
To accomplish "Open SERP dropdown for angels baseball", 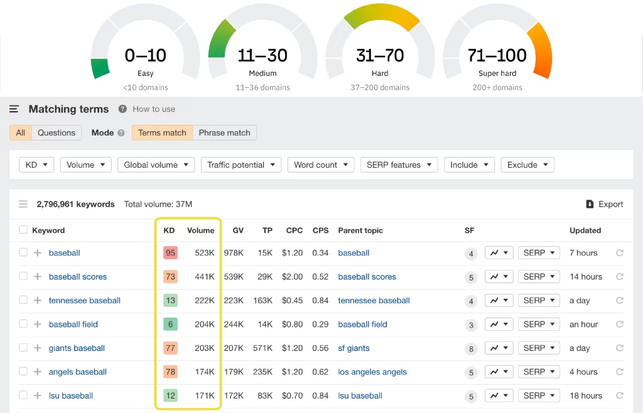I will 539,372.
